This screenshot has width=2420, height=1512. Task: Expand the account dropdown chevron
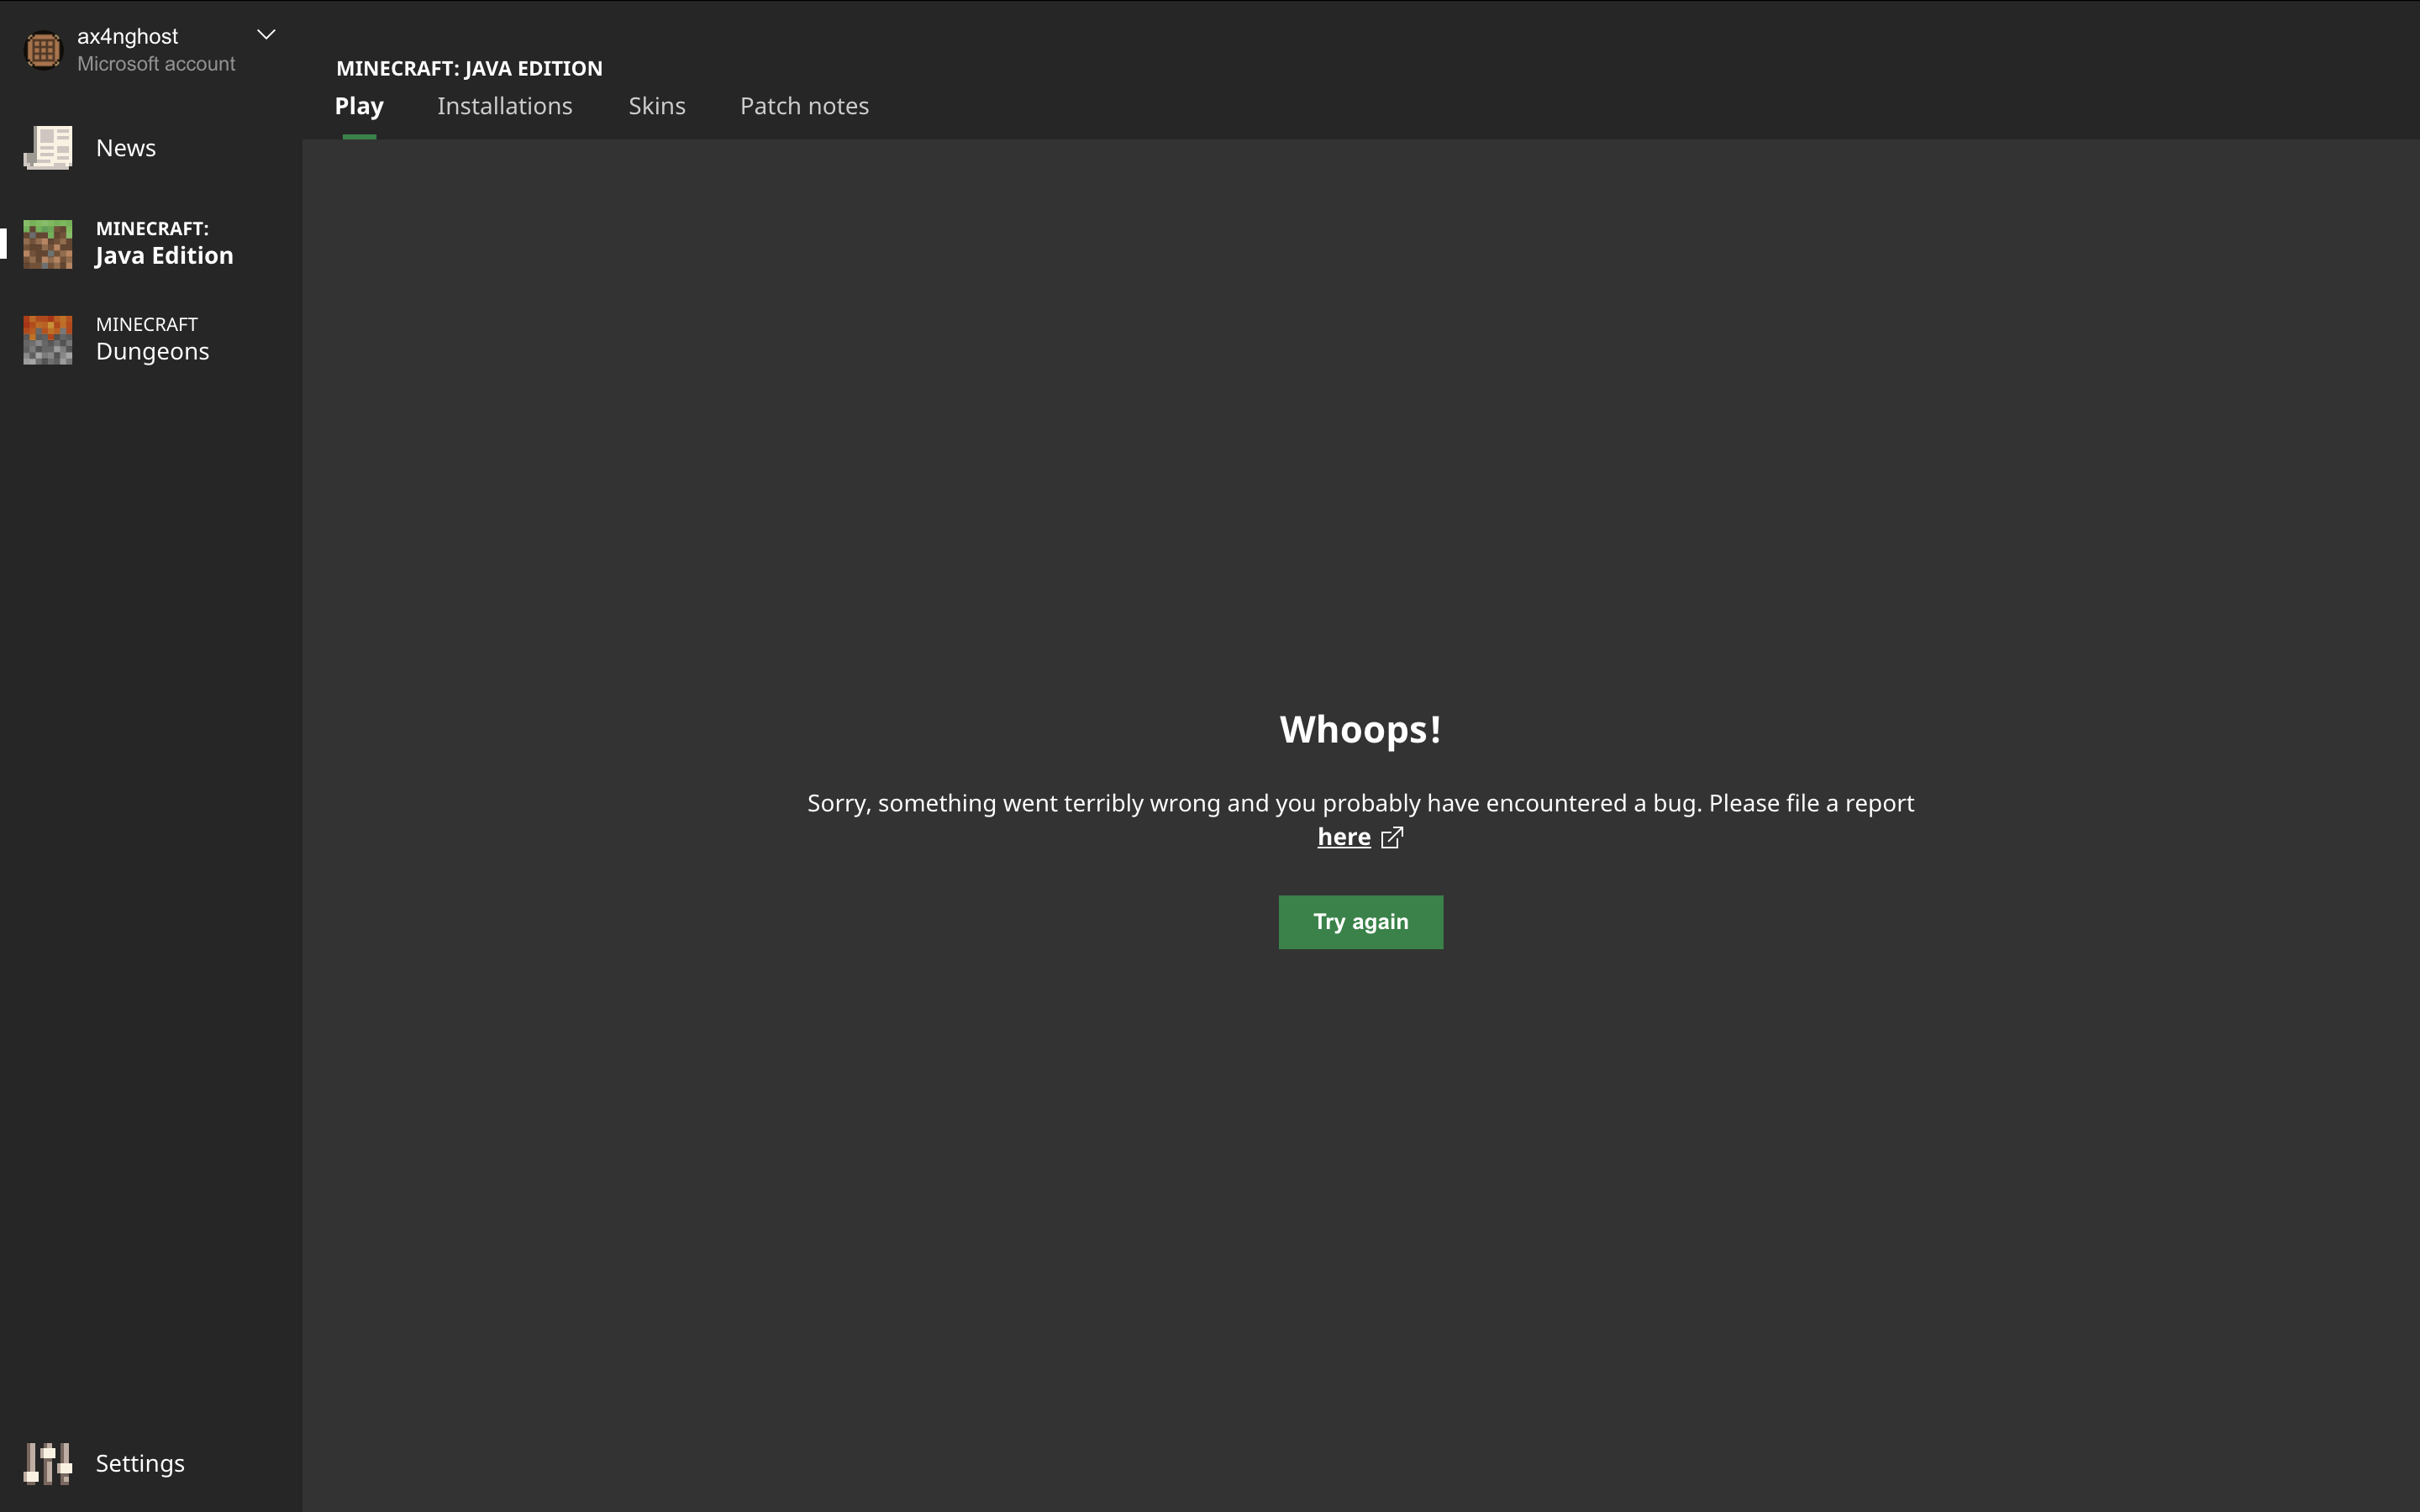pyautogui.click(x=266, y=35)
